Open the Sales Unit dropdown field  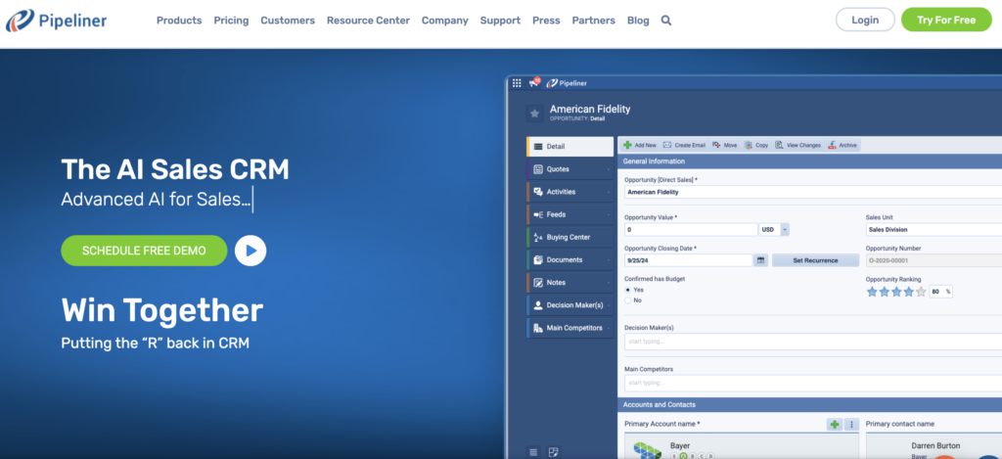coord(933,229)
